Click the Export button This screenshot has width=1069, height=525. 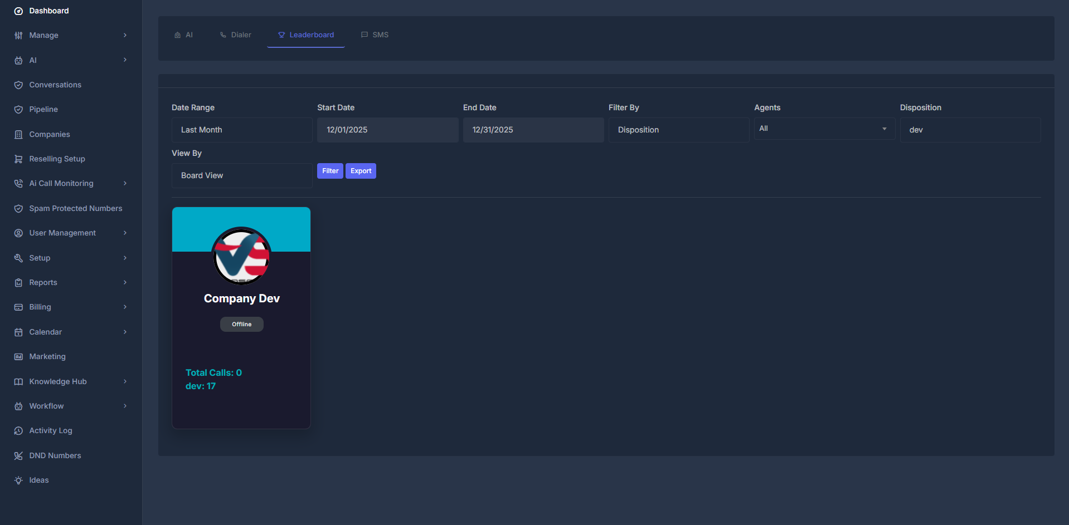tap(361, 171)
